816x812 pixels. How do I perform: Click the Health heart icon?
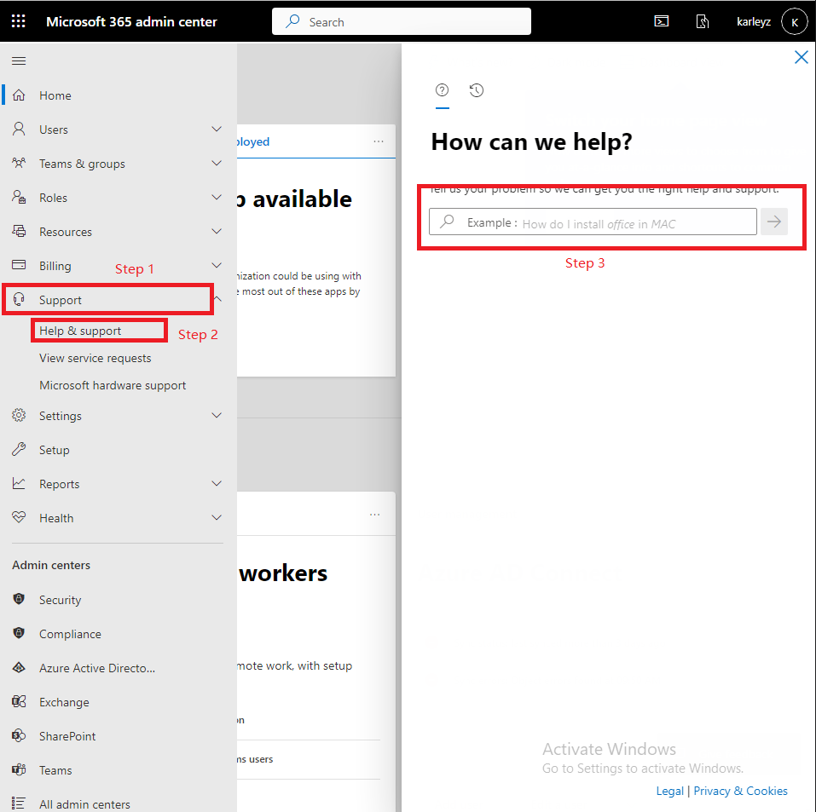point(19,517)
